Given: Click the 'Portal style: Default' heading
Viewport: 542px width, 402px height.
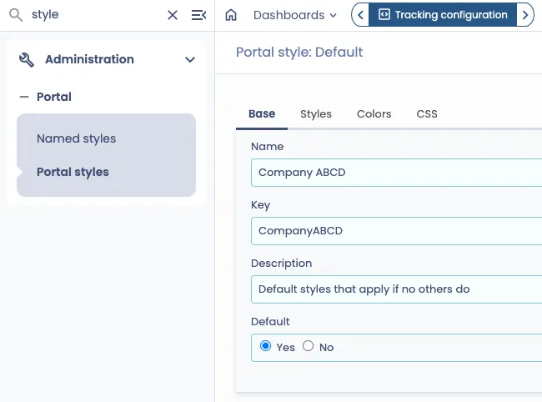Looking at the screenshot, I should click(299, 53).
